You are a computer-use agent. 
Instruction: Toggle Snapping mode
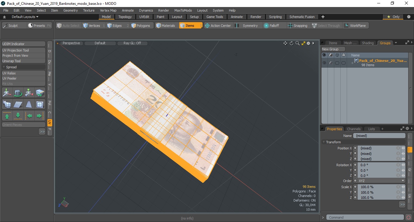pyautogui.click(x=298, y=26)
